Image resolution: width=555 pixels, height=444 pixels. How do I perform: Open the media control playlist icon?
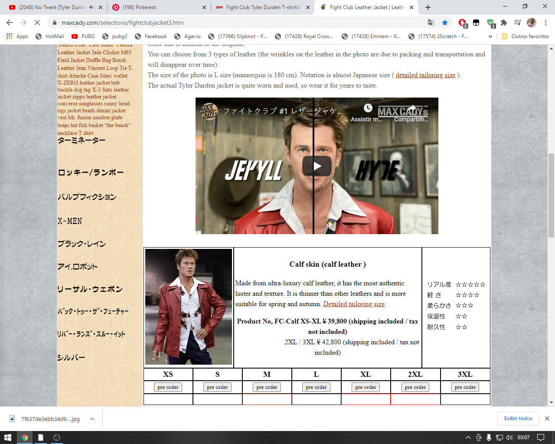pos(517,23)
